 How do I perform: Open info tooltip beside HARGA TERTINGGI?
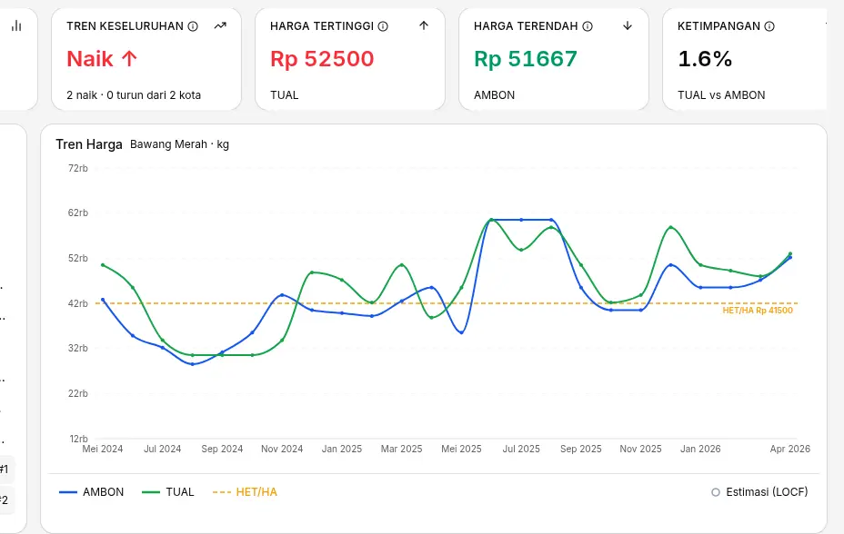(383, 26)
